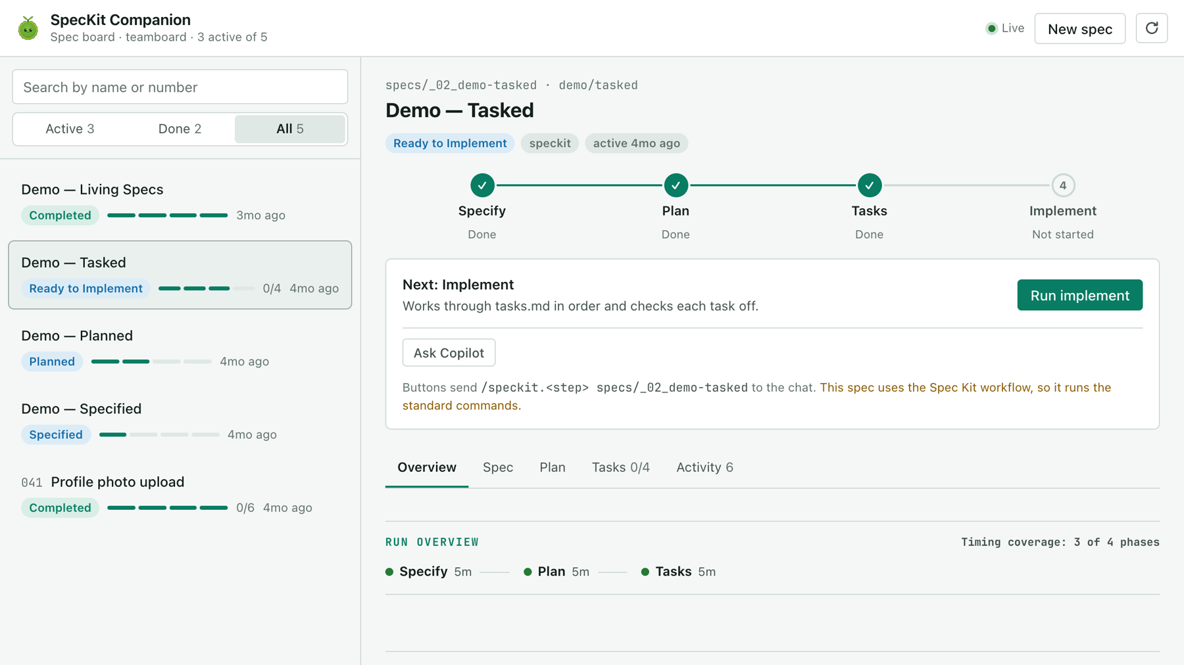The height and width of the screenshot is (665, 1184).
Task: Click the Run implement button
Action: (1079, 295)
